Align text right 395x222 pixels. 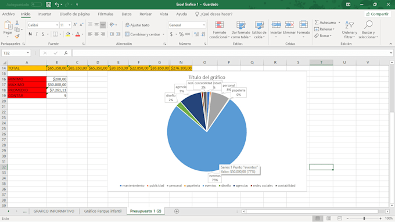point(103,34)
